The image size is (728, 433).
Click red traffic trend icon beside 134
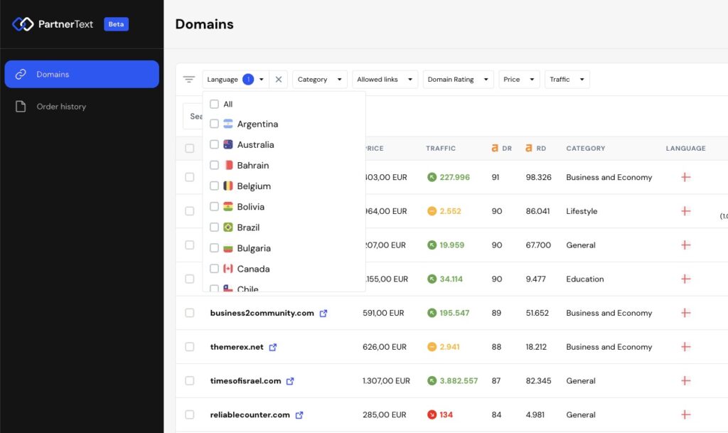(x=432, y=415)
